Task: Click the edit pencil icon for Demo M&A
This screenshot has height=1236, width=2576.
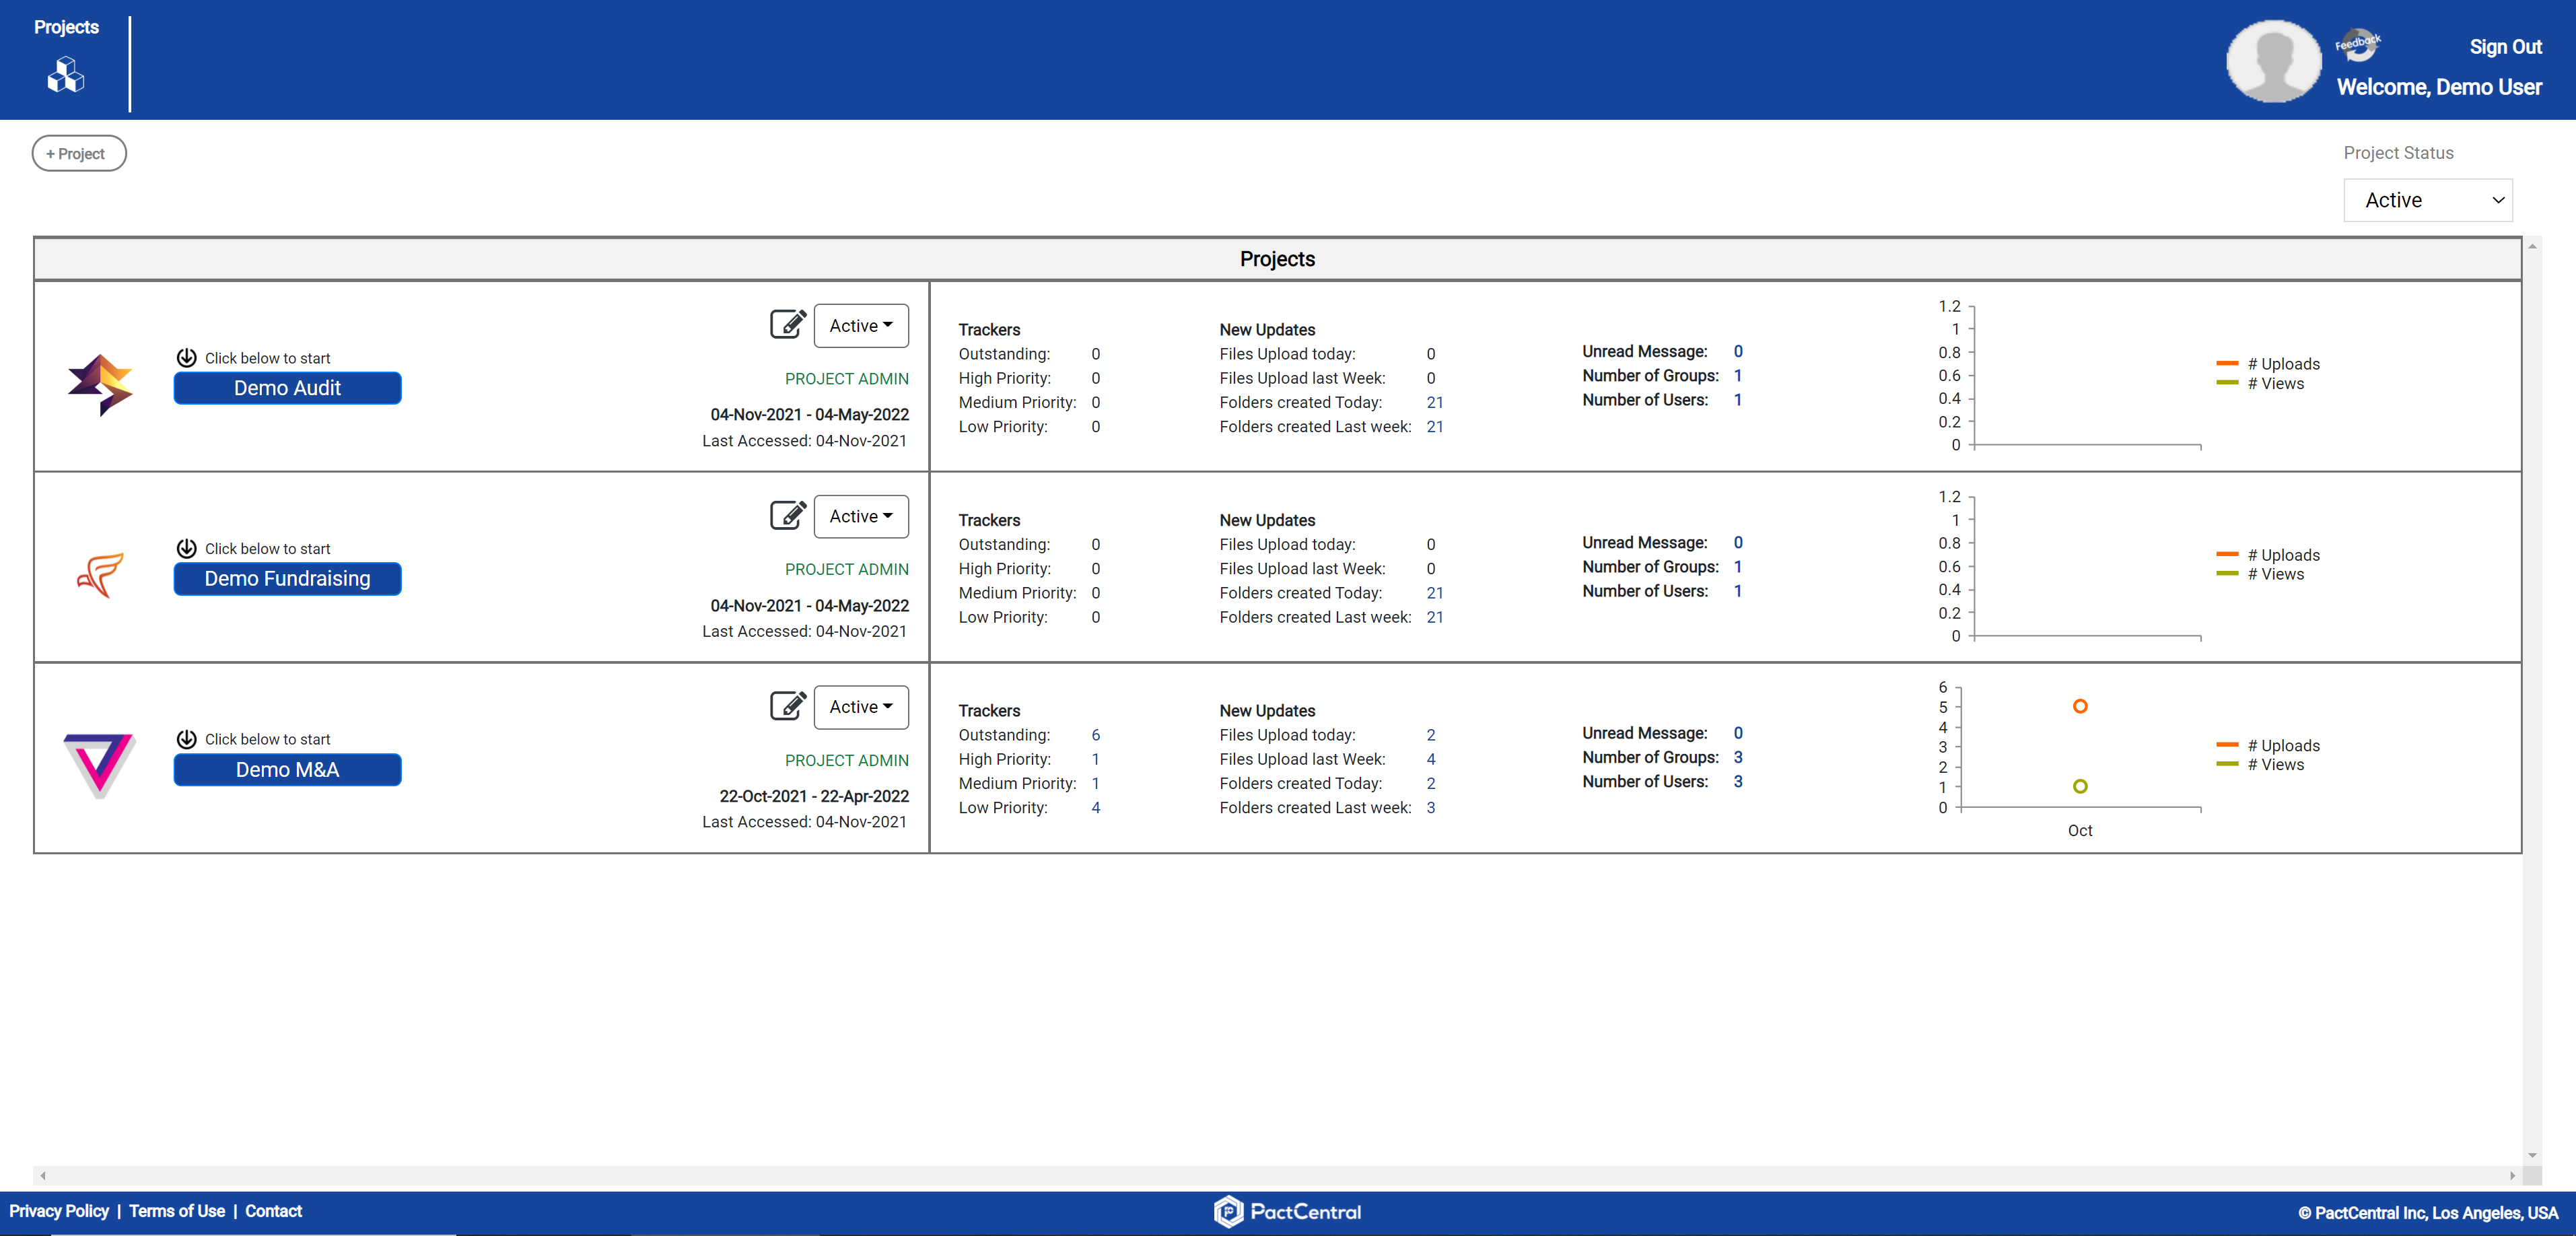Action: [x=787, y=706]
